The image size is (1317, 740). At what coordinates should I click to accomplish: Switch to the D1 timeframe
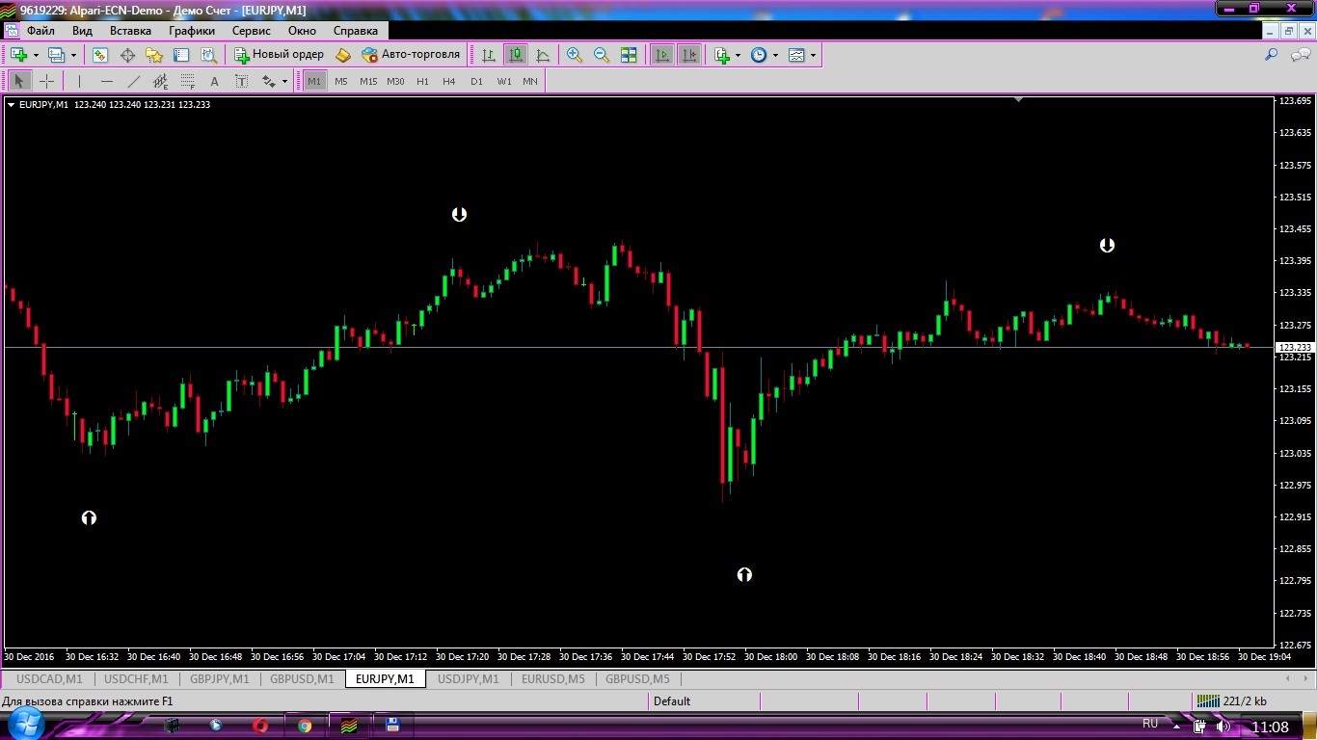click(476, 82)
